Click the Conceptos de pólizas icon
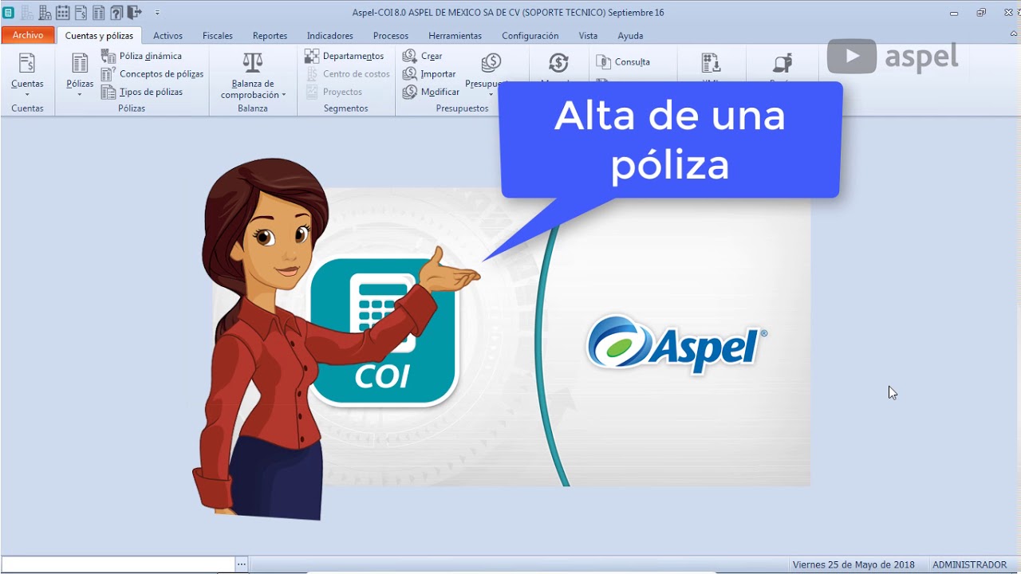The height and width of the screenshot is (574, 1021). coord(108,74)
